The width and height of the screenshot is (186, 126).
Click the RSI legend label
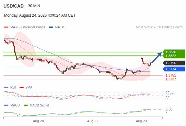click(13, 88)
